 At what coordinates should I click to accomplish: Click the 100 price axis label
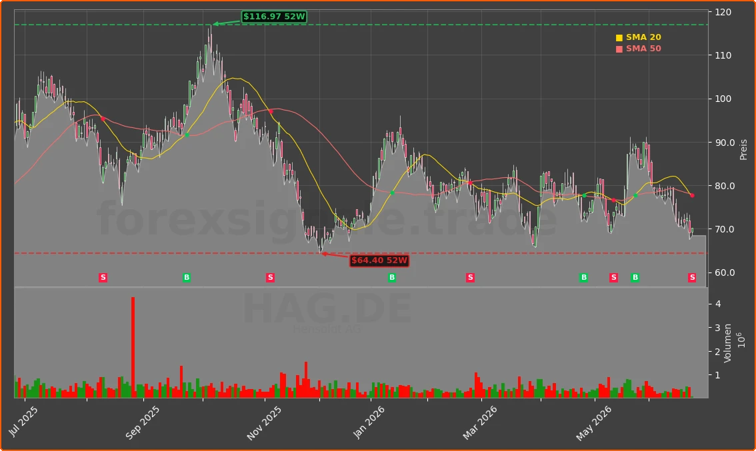click(x=723, y=99)
